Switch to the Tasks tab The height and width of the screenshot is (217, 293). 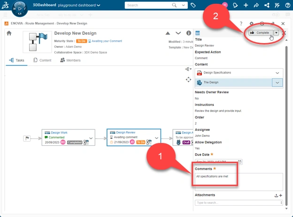[x=16, y=60]
